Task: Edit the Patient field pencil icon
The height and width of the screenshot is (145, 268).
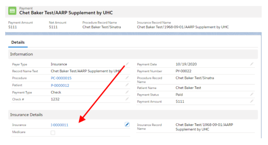Action: pyautogui.click(x=127, y=85)
